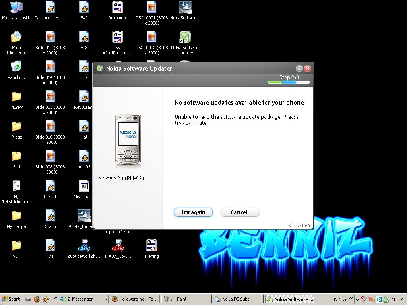Select NokiaSoftware installer icon on desktop

[185, 11]
